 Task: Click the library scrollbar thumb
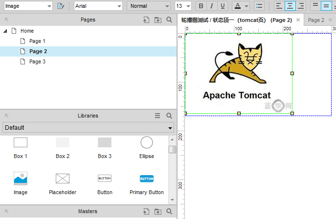pos(172,149)
